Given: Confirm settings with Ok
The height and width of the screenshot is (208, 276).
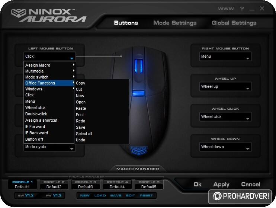Looking at the screenshot, I should [198, 185].
